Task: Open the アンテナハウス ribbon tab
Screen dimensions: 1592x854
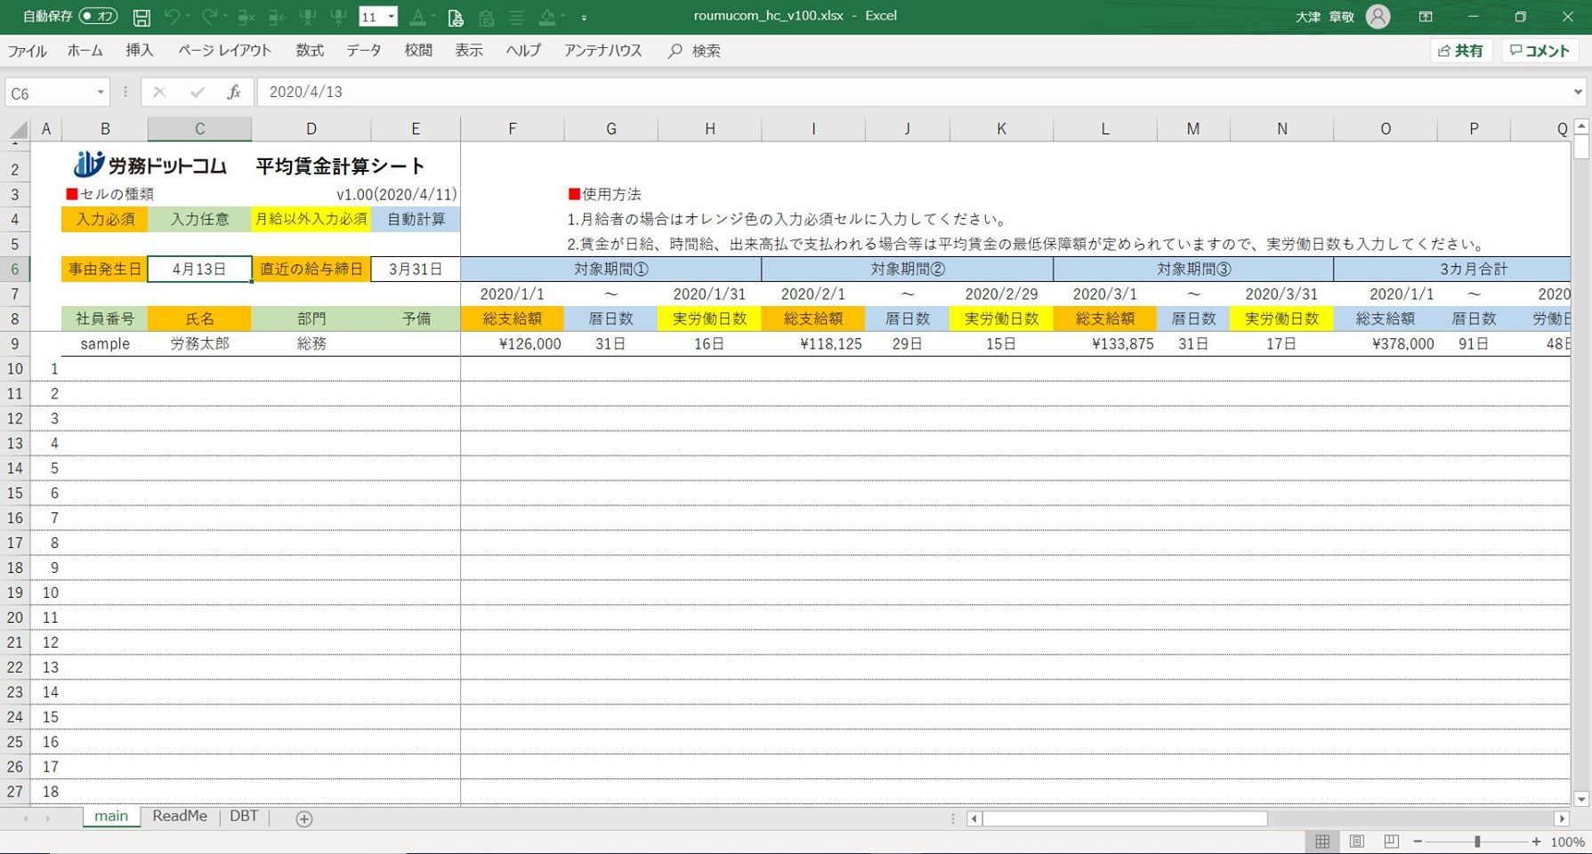Action: click(603, 51)
